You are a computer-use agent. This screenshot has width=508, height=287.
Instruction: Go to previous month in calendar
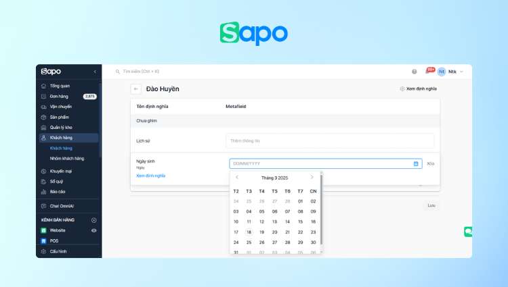237,177
